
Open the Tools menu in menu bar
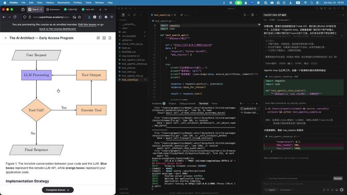tap(88, 3)
